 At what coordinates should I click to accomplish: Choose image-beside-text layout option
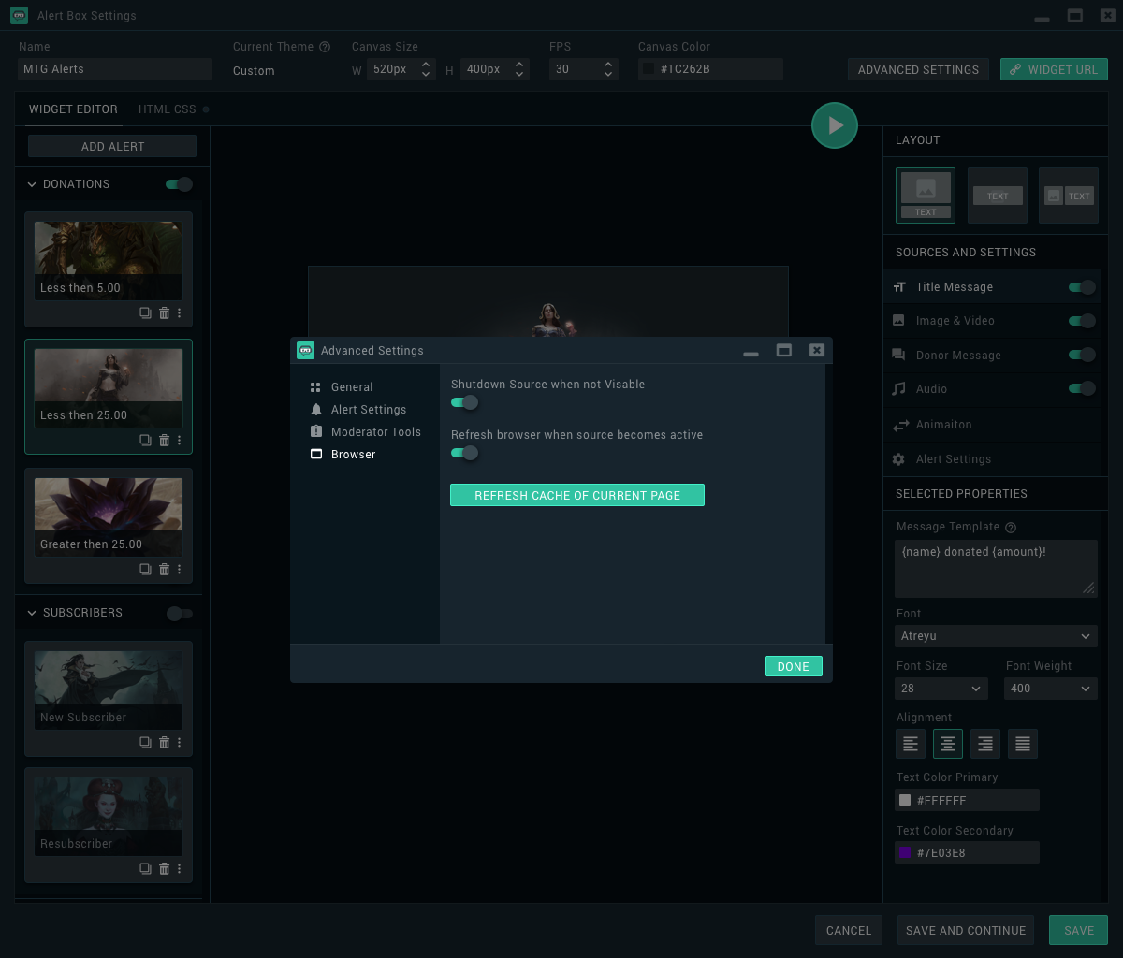point(1069,196)
